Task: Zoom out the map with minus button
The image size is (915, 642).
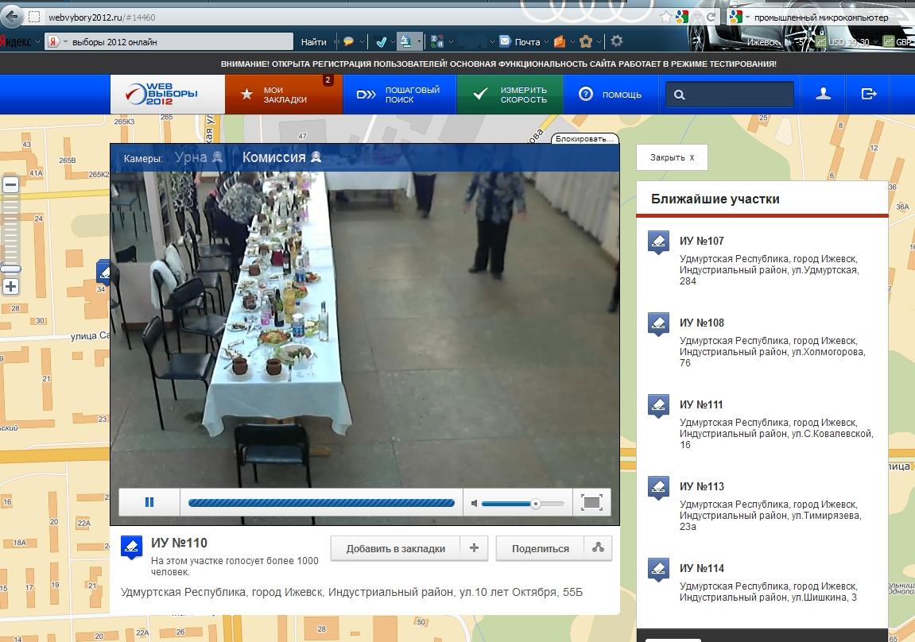Action: [11, 184]
